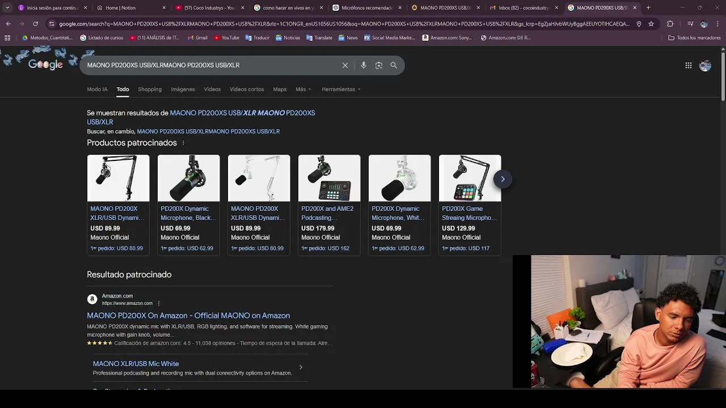Open Modo IA search mode

97,90
